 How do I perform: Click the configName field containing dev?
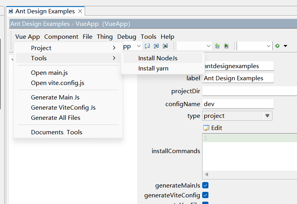[238, 104]
